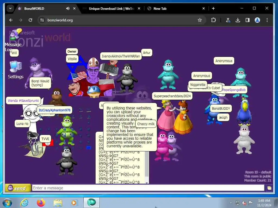This screenshot has width=278, height=208.
Task: Reload the bonziworld.org page
Action: (x=30, y=20)
